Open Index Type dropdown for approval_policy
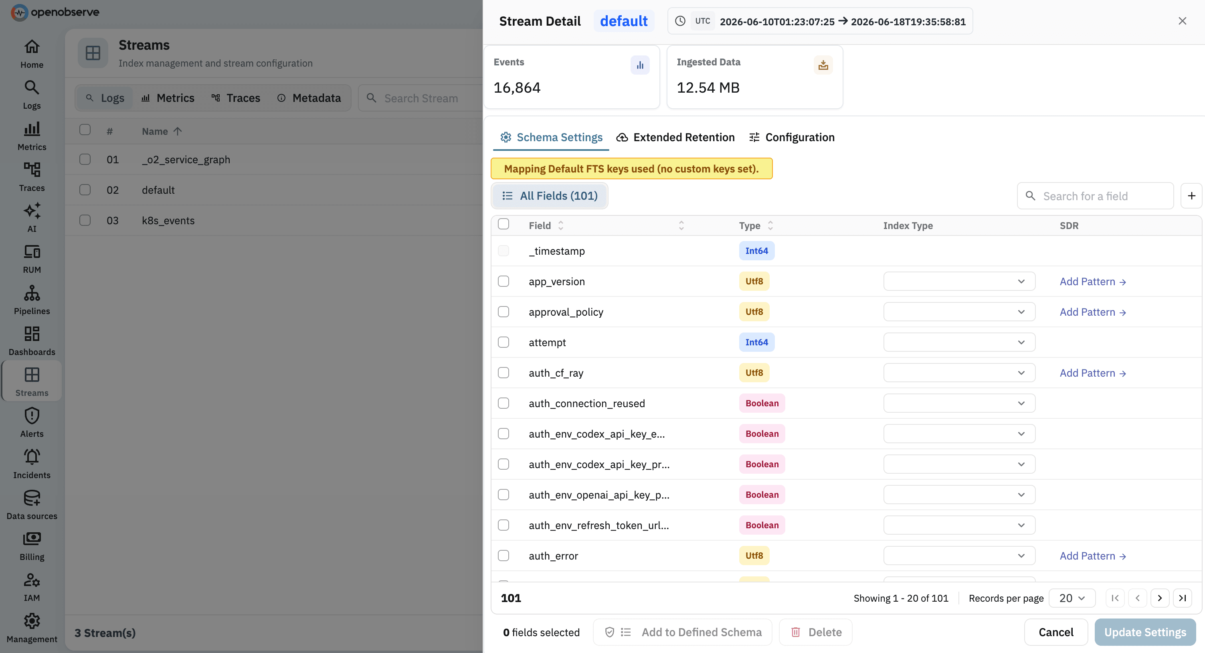 (959, 312)
